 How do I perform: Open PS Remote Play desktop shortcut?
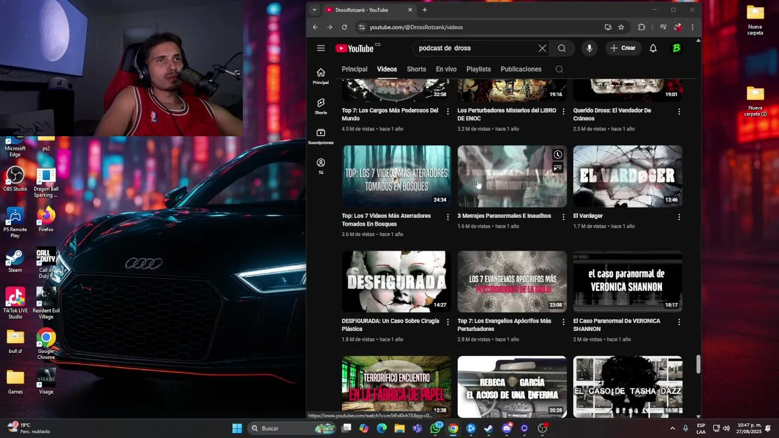15,222
